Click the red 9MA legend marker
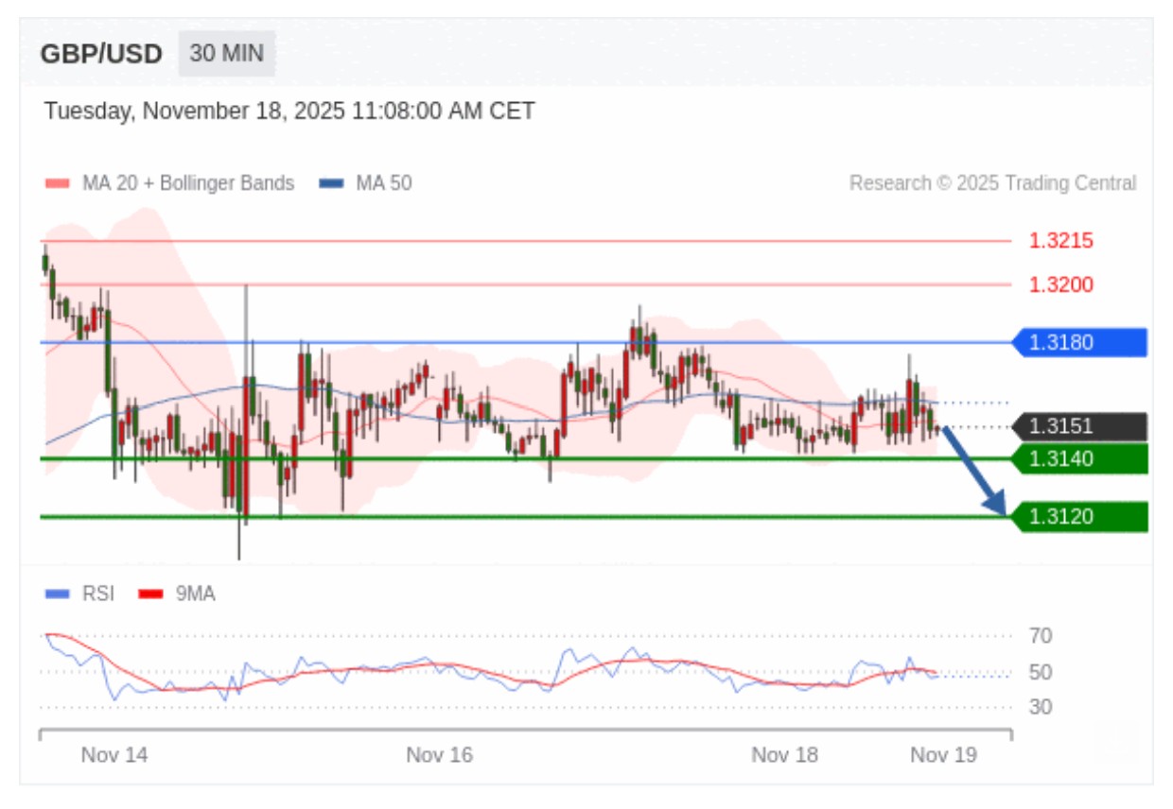 tap(151, 594)
